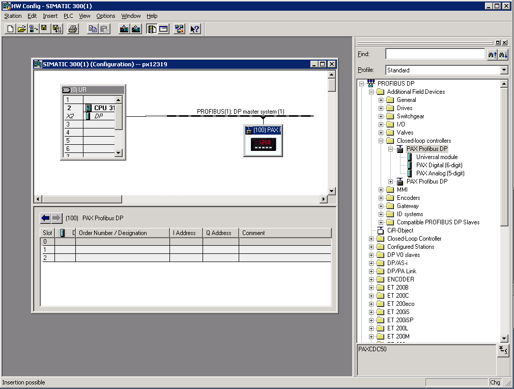Click the Find downward search icon
Screen dimensions: 514x389
point(503,55)
